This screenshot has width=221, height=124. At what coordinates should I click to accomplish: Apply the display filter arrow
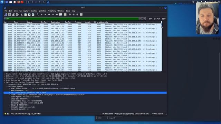(142, 19)
